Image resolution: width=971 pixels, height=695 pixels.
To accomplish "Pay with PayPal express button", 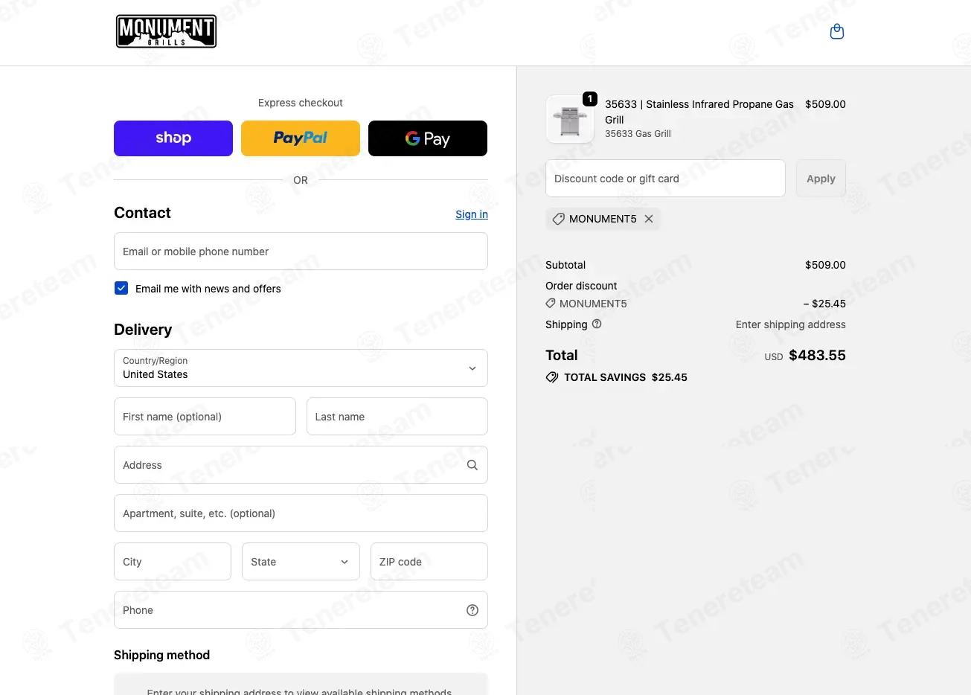I will [x=301, y=138].
